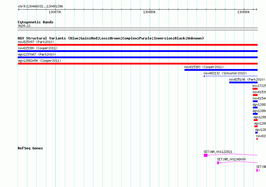266x187 pixels.
Task: Click the cut-off SET gene arrow glyph
Action: (x=258, y=170)
